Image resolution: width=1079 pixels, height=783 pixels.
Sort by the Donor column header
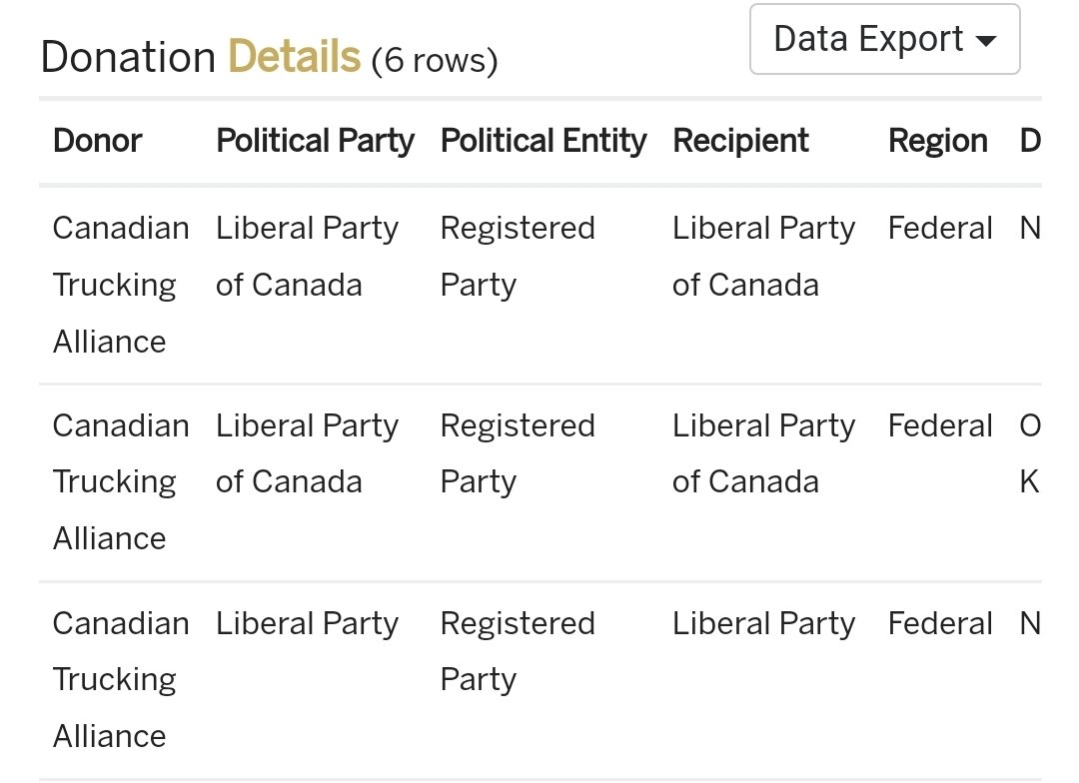(98, 141)
